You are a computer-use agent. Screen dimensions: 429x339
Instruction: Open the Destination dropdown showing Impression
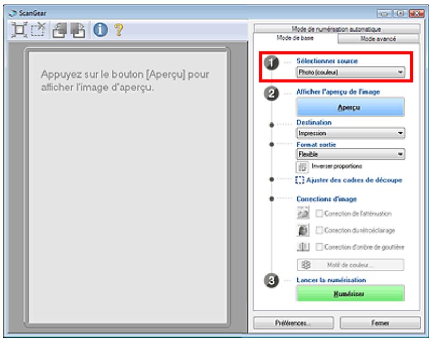[x=350, y=133]
